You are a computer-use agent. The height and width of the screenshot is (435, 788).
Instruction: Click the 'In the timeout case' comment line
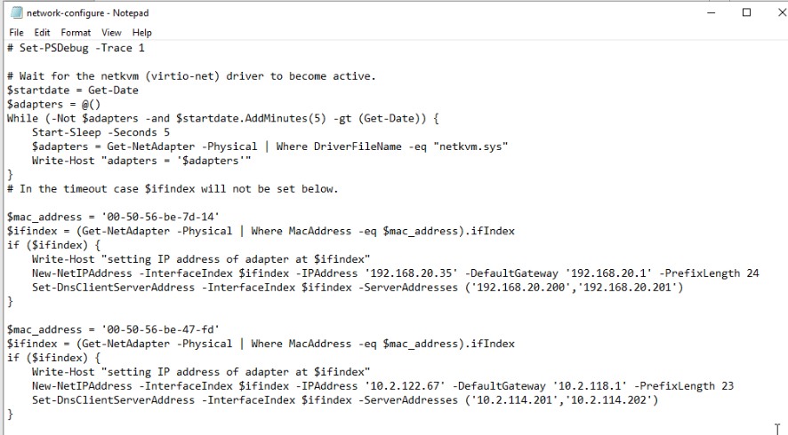[178, 188]
